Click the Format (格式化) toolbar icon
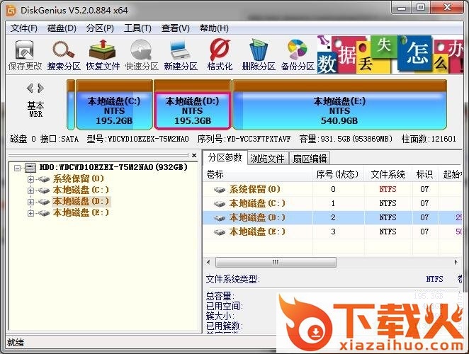This screenshot has width=469, height=354. pos(220,55)
